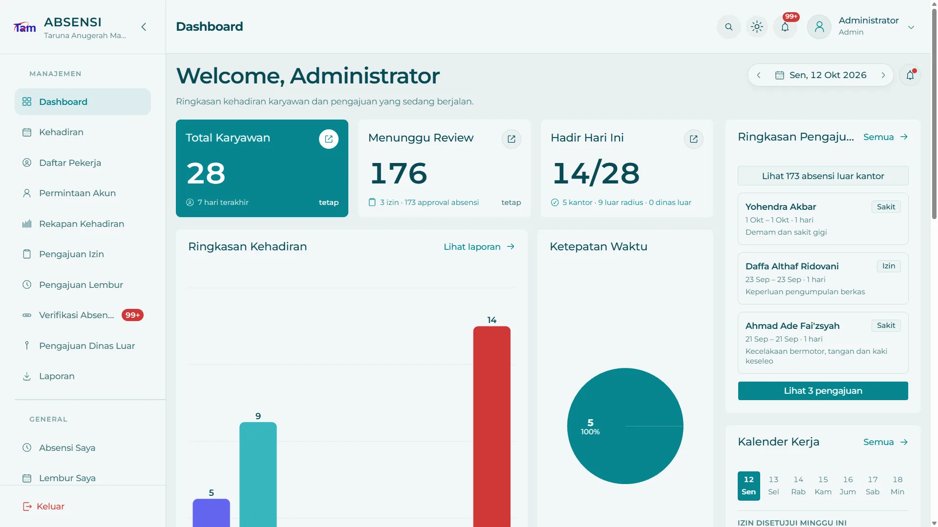The height and width of the screenshot is (527, 938).
Task: Open Menunggu Review external link icon
Action: pos(512,139)
